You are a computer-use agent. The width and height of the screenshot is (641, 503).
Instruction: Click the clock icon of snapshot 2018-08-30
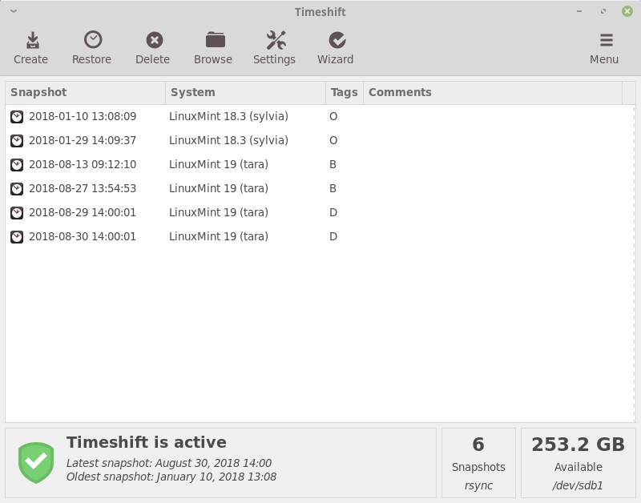click(x=17, y=237)
